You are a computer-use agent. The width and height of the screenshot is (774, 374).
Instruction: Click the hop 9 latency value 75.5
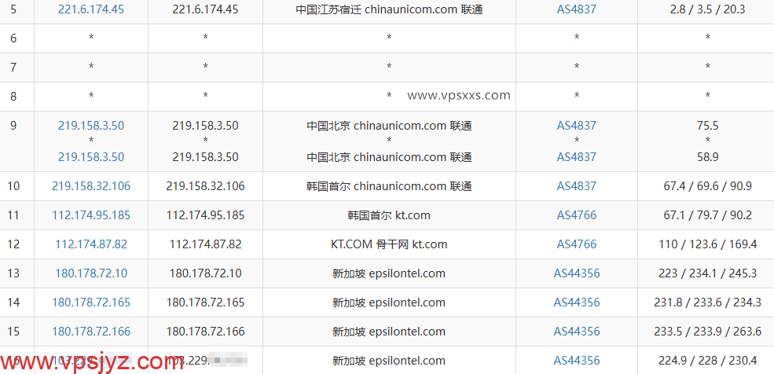click(x=707, y=126)
